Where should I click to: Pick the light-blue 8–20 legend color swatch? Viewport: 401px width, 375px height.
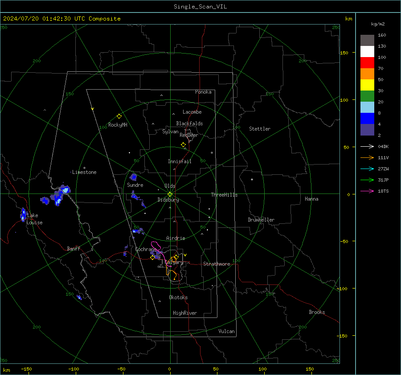pyautogui.click(x=367, y=107)
